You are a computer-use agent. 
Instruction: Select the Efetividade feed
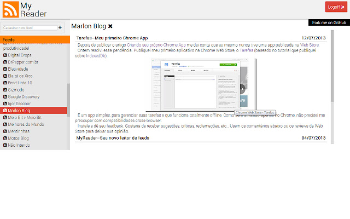[18, 69]
